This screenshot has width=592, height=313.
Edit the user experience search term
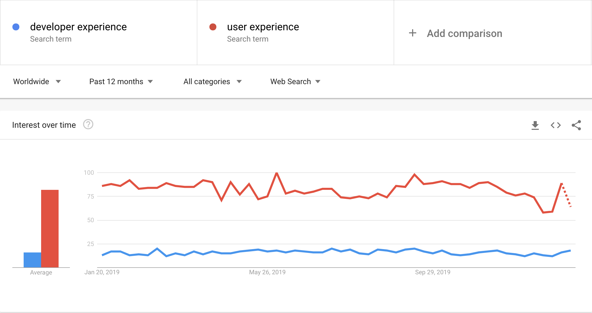[263, 27]
